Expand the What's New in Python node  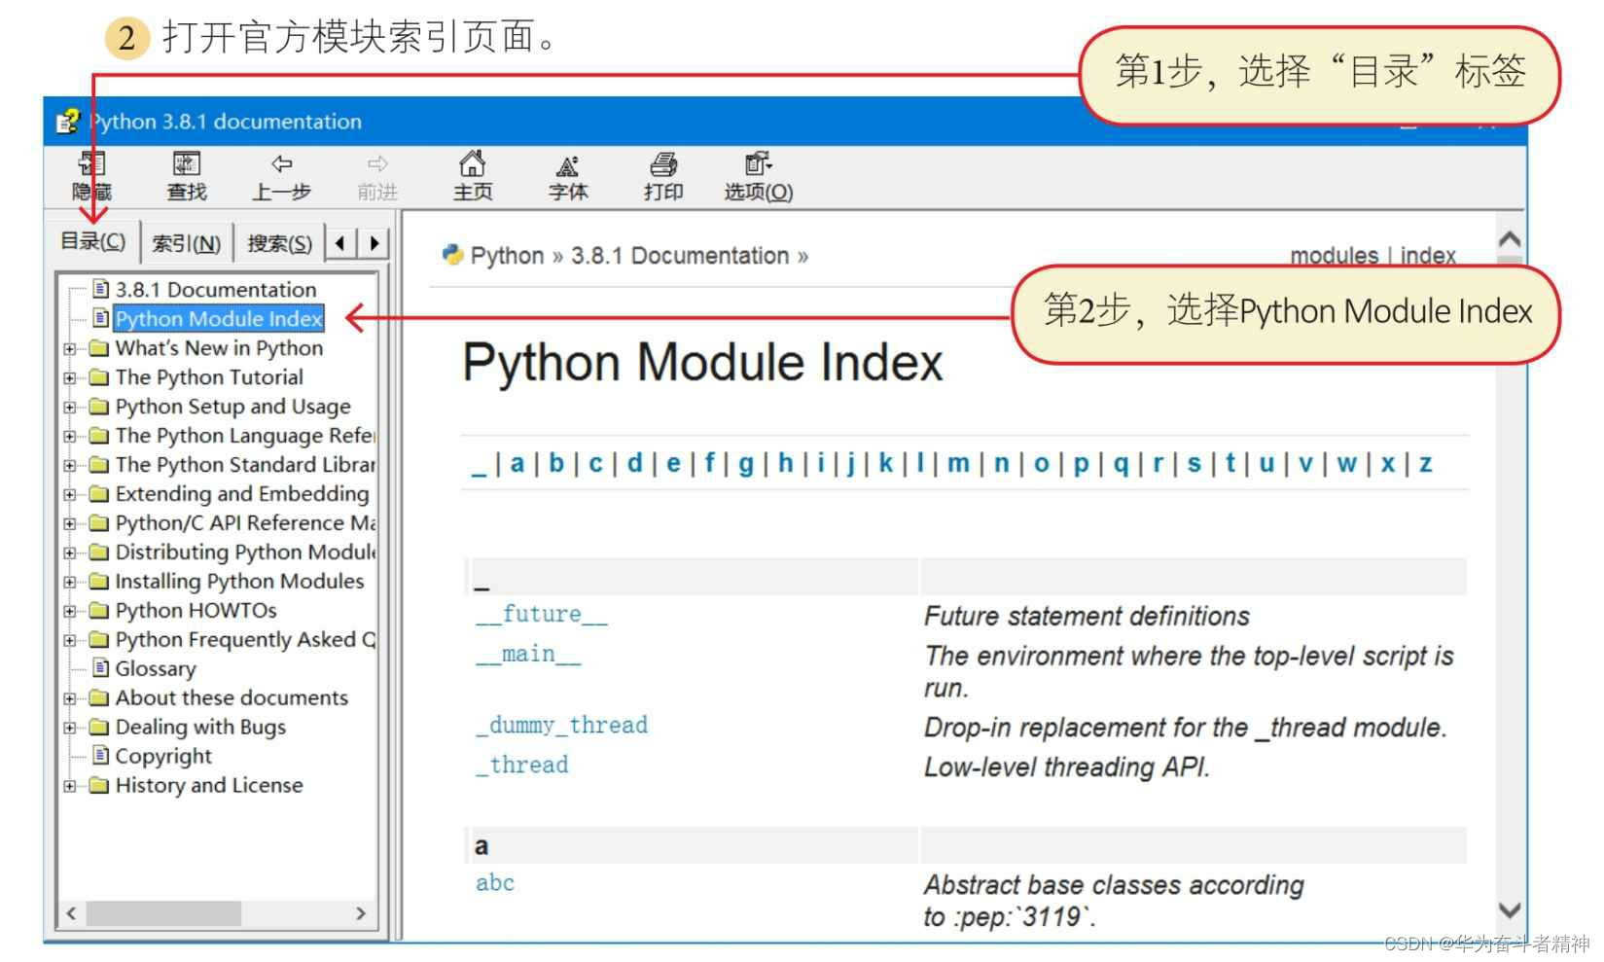[x=70, y=348]
